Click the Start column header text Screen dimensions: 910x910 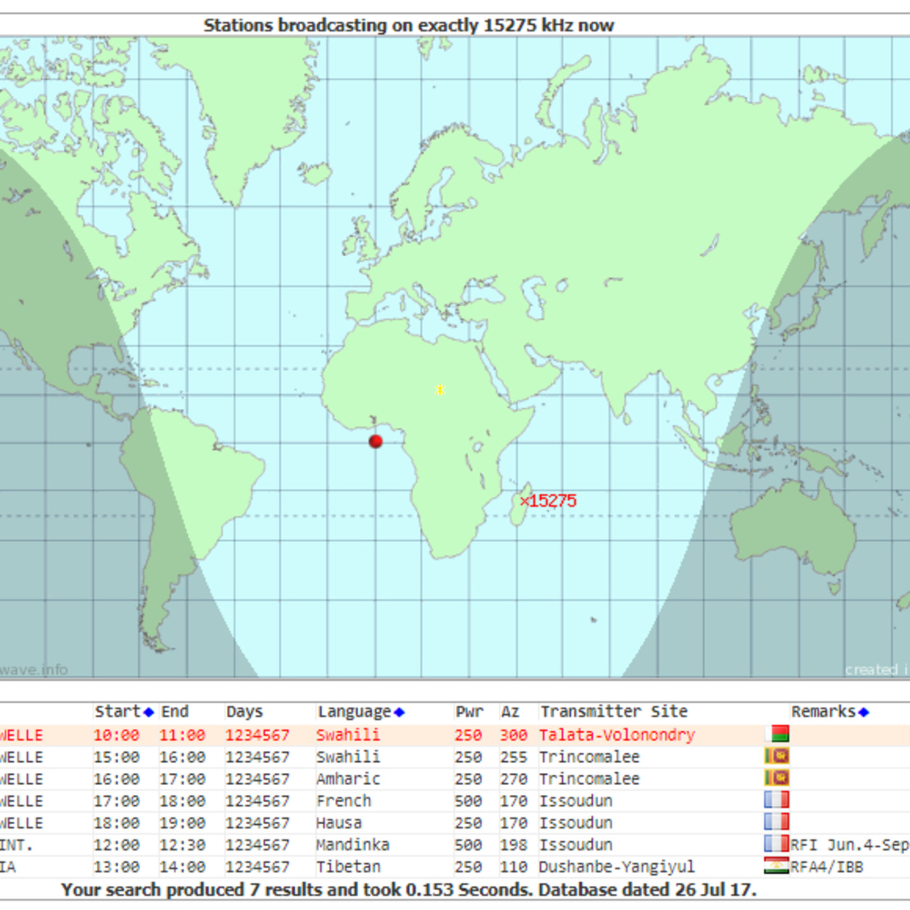(118, 712)
